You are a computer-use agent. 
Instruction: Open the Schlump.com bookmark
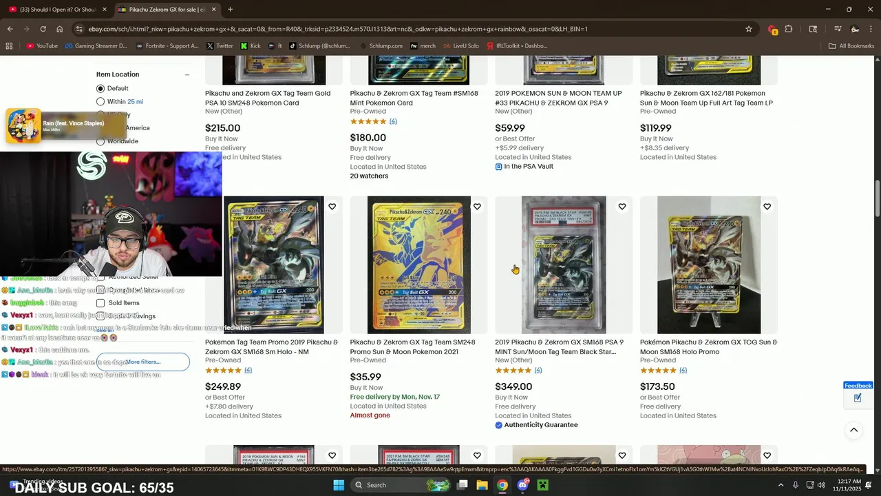381,46
